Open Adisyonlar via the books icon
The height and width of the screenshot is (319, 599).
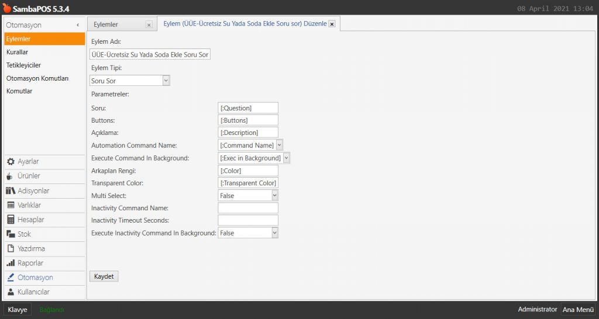coord(11,191)
